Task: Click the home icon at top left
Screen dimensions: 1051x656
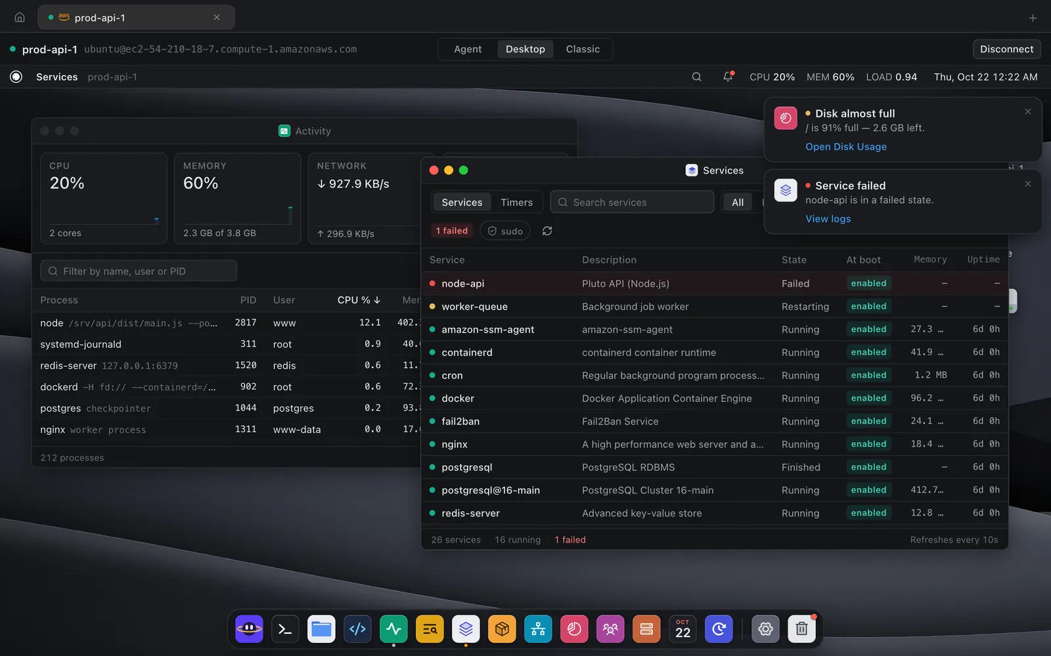Action: (x=20, y=17)
